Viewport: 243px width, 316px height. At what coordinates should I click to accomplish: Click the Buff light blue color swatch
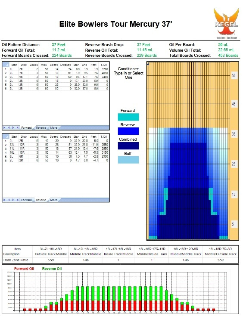point(128,160)
